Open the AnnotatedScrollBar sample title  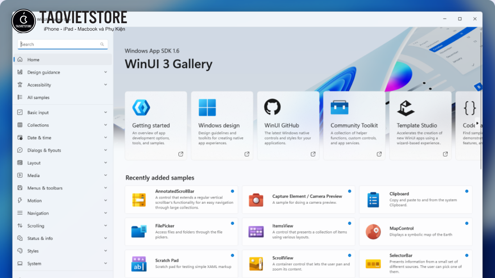(175, 191)
